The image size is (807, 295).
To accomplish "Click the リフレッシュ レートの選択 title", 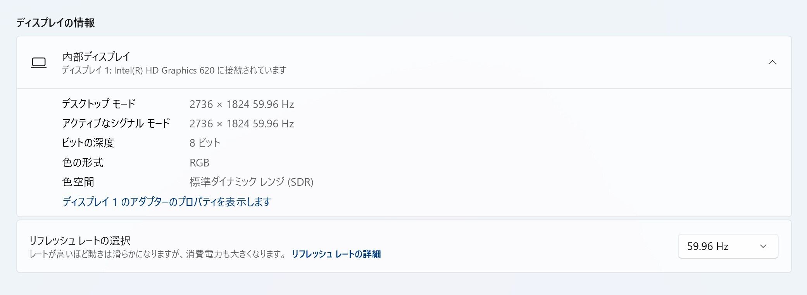I will click(x=80, y=240).
